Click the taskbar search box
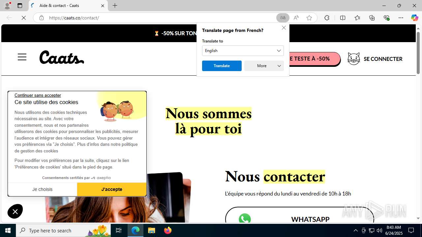Viewport: 422px width, 237px height. tap(63, 230)
